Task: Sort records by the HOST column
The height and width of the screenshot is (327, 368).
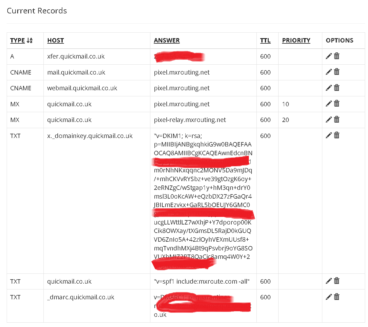Action: click(55, 40)
